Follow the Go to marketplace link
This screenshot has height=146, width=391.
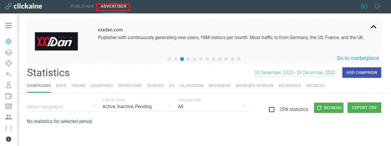[358, 58]
